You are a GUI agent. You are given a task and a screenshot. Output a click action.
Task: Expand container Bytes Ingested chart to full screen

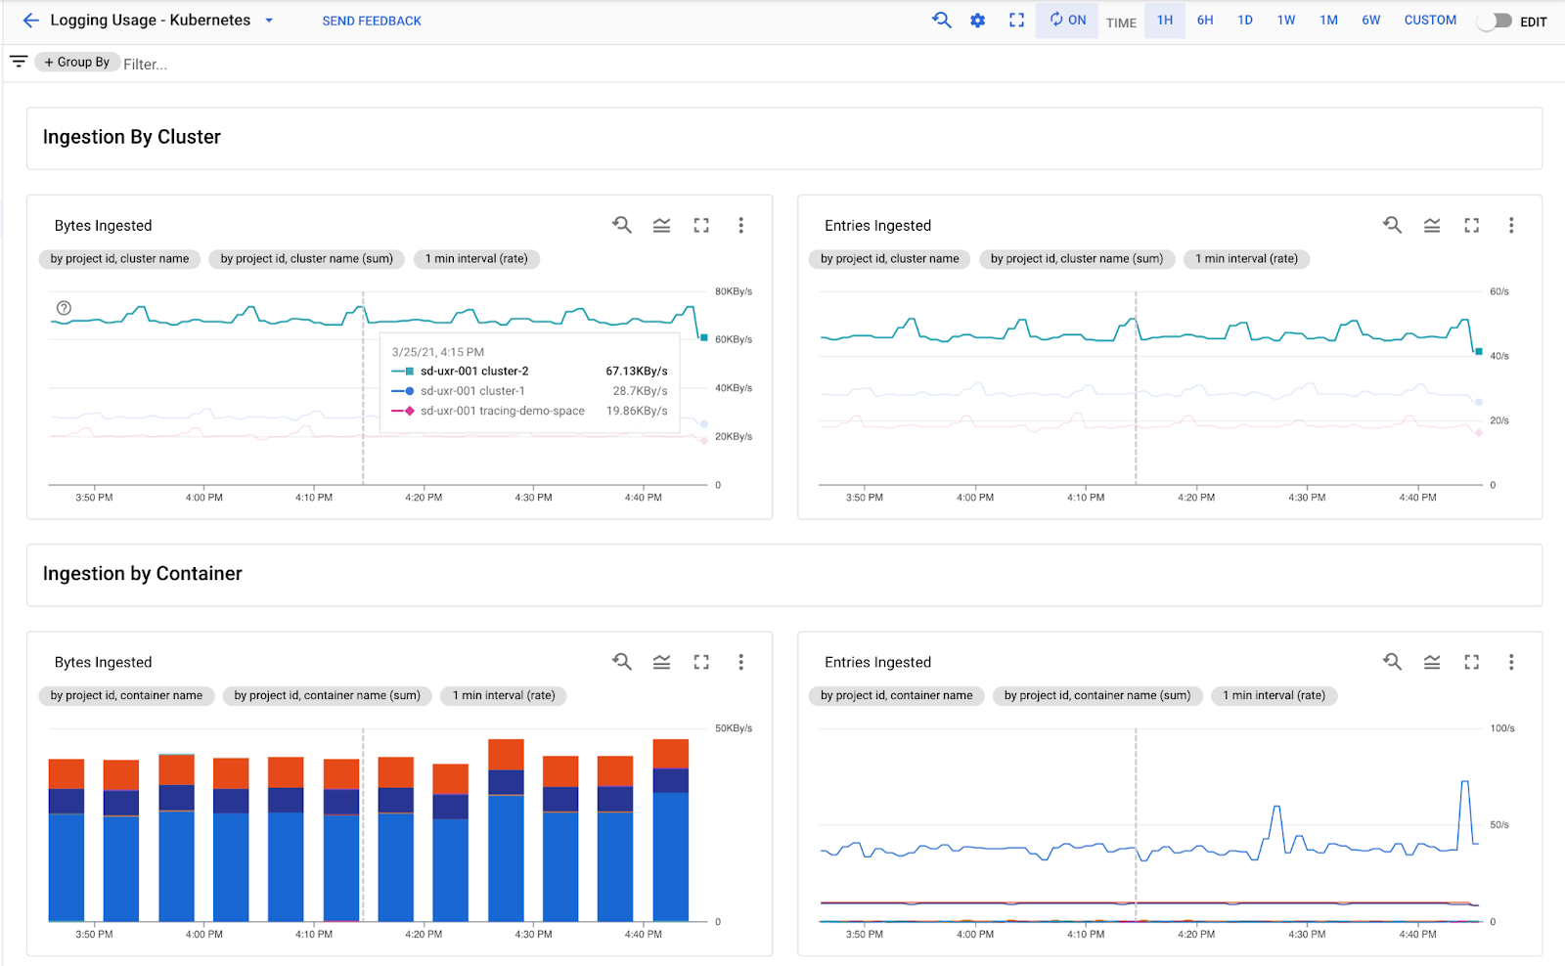tap(701, 662)
